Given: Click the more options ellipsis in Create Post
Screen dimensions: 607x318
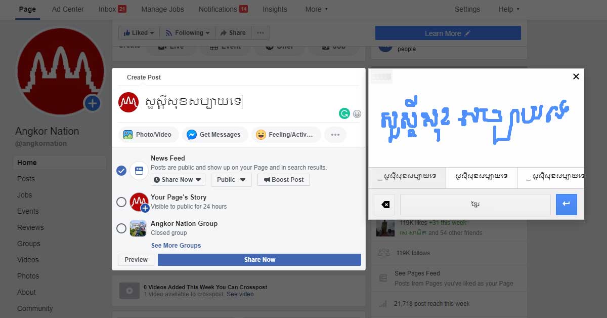Looking at the screenshot, I should click(x=335, y=135).
